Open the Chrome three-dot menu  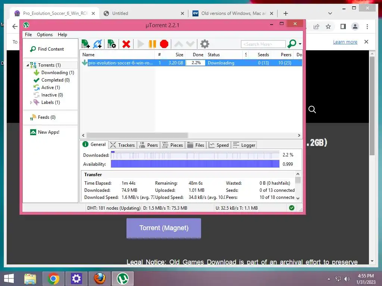point(367,26)
